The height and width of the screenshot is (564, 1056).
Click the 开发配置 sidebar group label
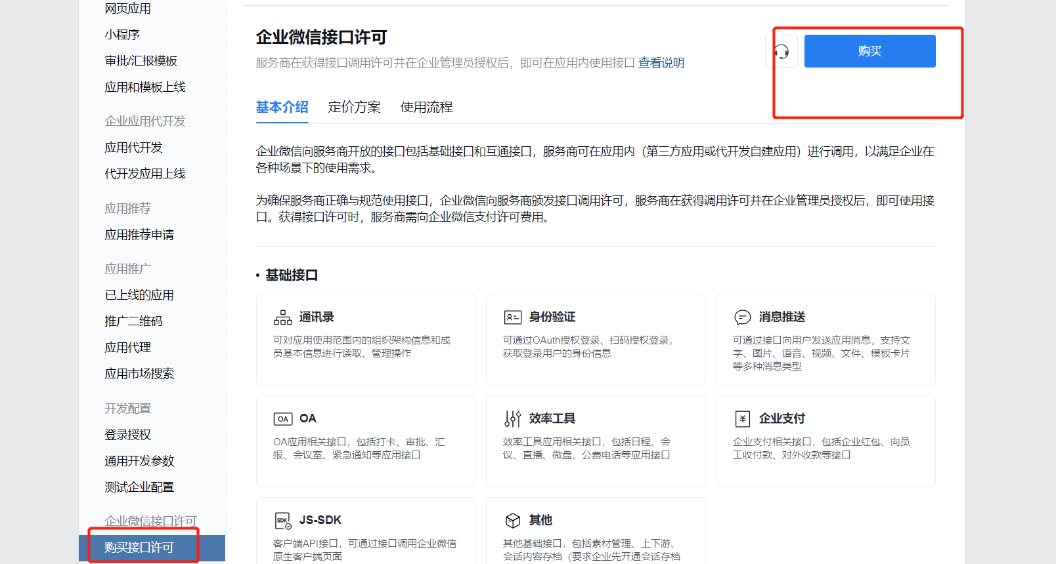pos(128,409)
